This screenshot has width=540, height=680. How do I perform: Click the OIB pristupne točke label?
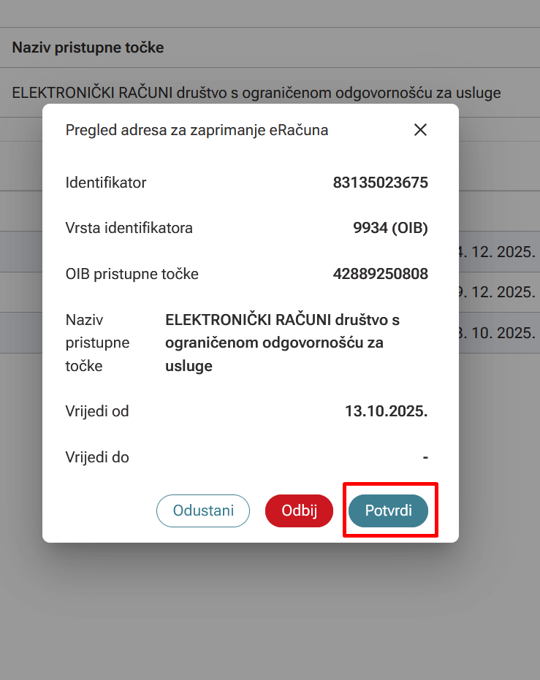pos(132,274)
